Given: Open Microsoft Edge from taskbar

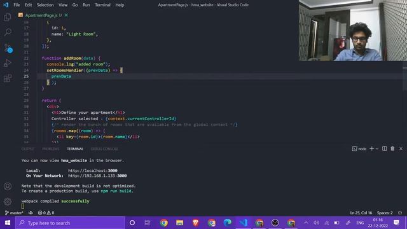Looking at the screenshot, I should (228, 223).
